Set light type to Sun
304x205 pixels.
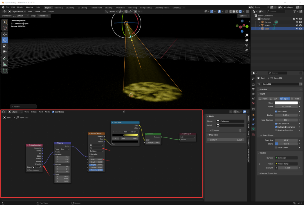coord(274,99)
